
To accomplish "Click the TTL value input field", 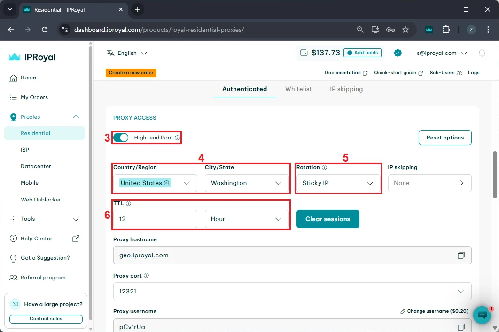I will [x=155, y=219].
